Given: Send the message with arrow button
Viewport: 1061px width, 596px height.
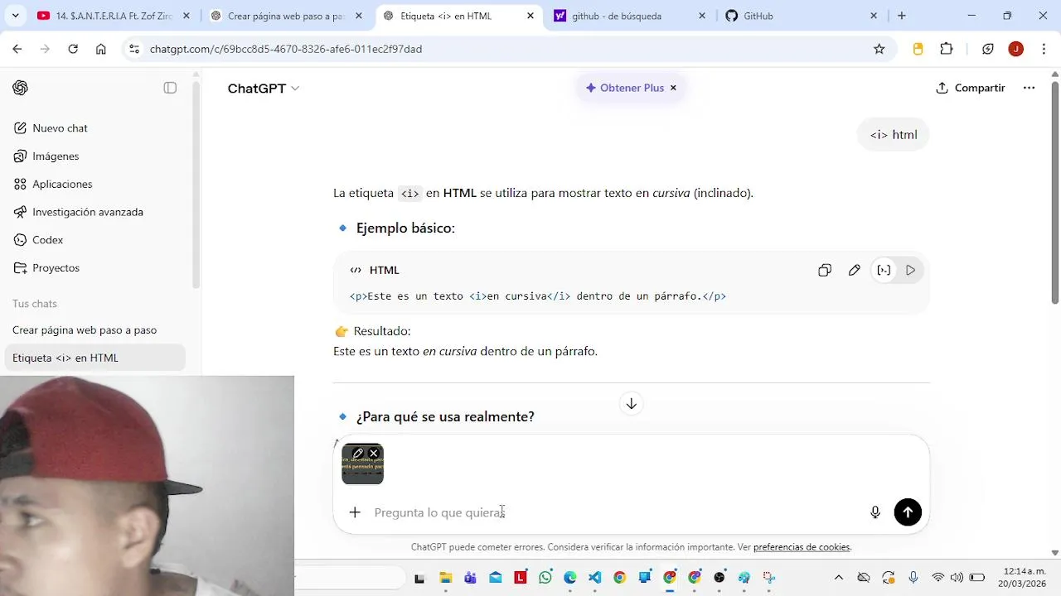Looking at the screenshot, I should click(x=908, y=512).
